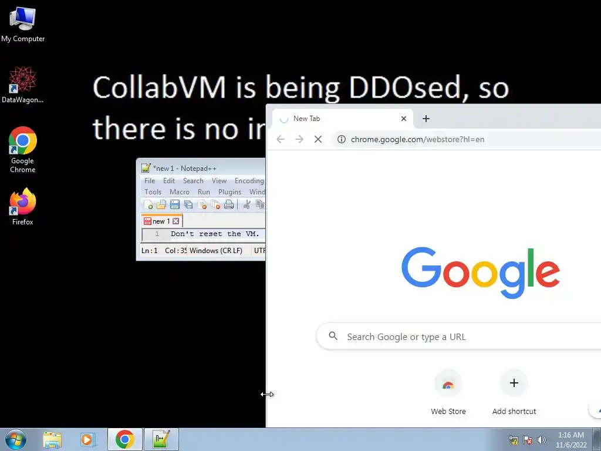Image resolution: width=601 pixels, height=451 pixels.
Task: Open My Computer desktop icon
Action: click(23, 24)
